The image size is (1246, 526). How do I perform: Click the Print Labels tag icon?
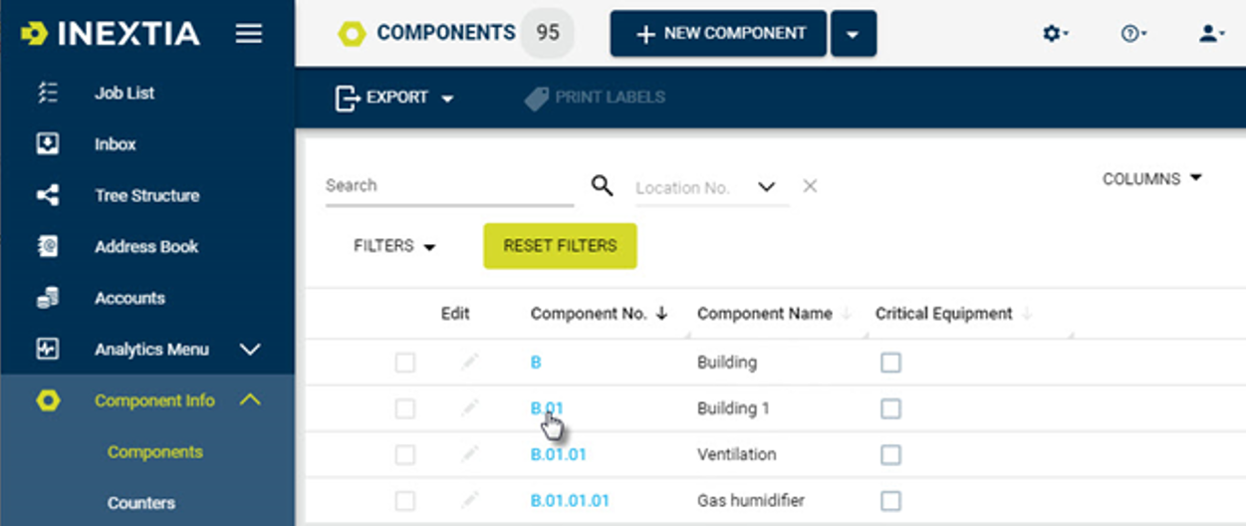[536, 98]
